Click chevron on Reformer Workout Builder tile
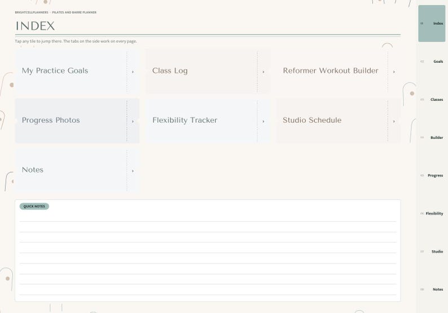448x313 pixels. click(x=394, y=72)
